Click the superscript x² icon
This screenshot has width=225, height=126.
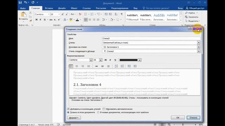pyautogui.click(x=59, y=20)
